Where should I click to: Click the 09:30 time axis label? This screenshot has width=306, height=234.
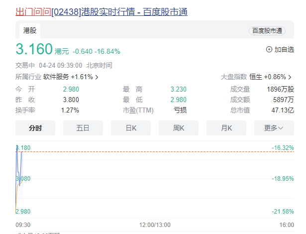pyautogui.click(x=23, y=225)
